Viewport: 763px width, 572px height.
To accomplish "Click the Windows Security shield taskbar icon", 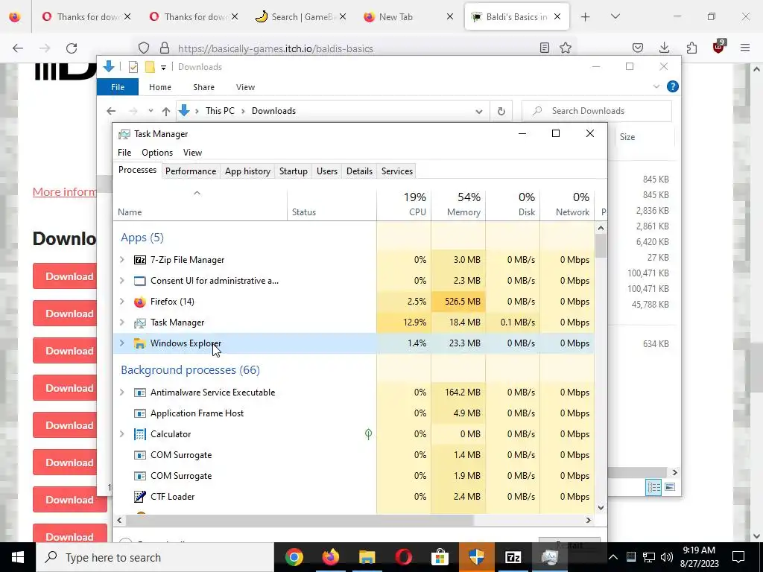I will point(476,557).
